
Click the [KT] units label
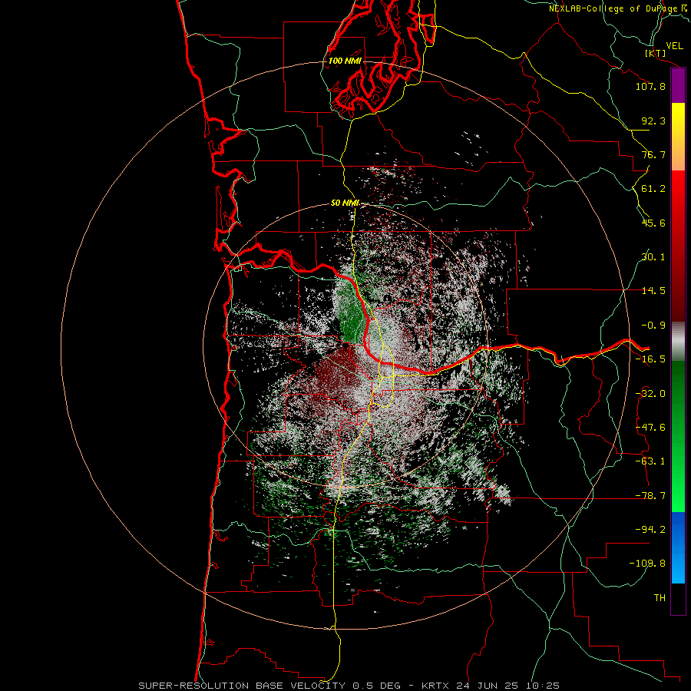[656, 53]
